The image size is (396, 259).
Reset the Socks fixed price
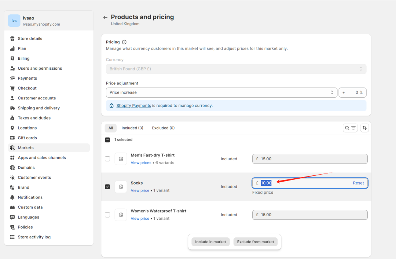(358, 183)
